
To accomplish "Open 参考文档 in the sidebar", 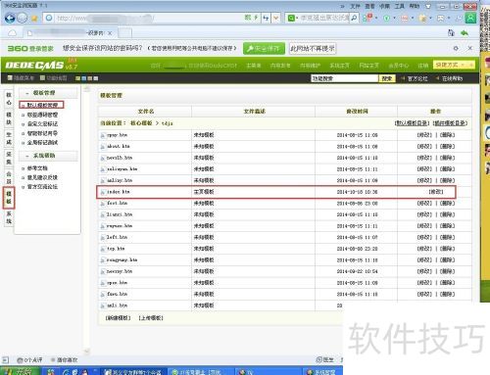I will [x=37, y=167].
